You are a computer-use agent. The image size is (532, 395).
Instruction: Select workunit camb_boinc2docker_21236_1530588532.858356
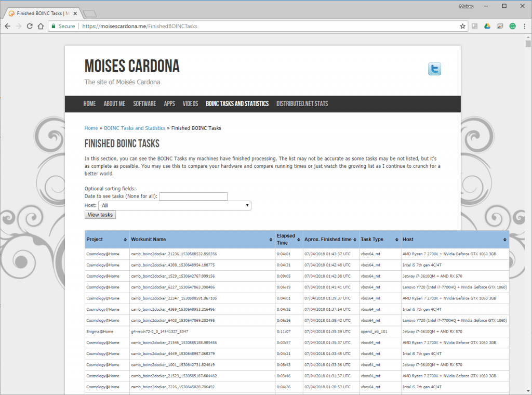(174, 254)
